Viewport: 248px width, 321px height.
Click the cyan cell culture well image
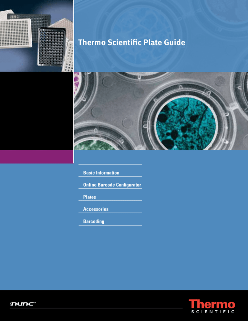(x=186, y=123)
